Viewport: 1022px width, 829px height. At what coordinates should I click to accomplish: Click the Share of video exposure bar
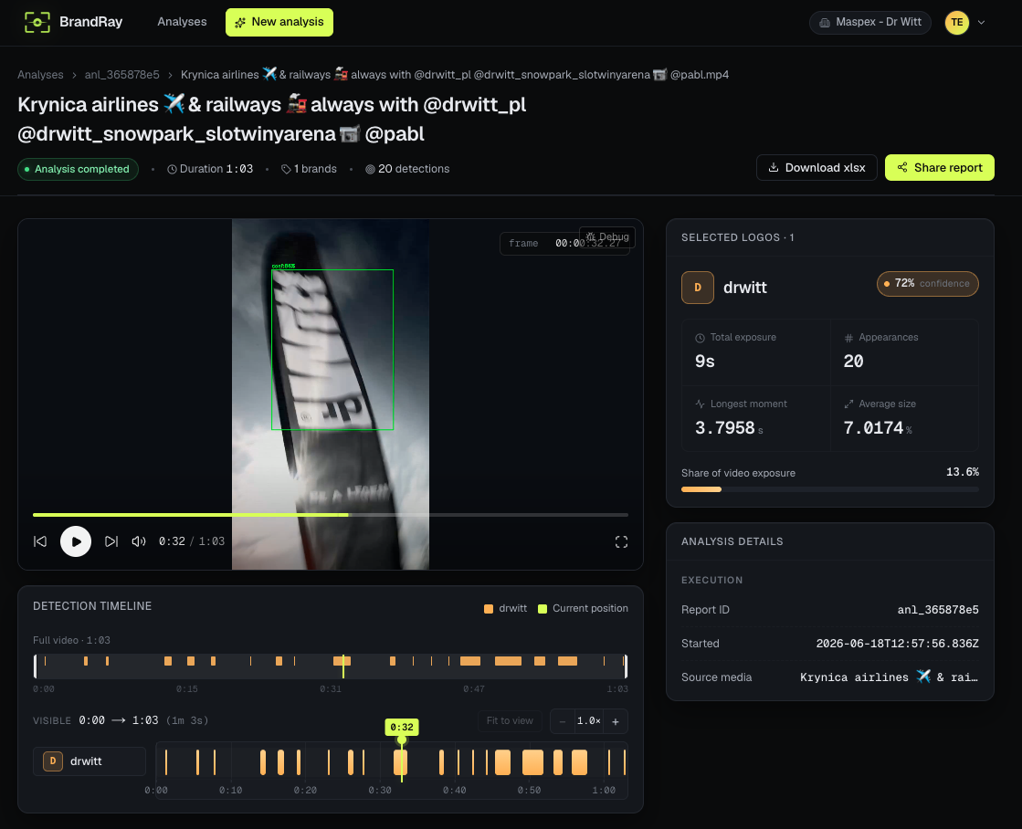coord(829,489)
